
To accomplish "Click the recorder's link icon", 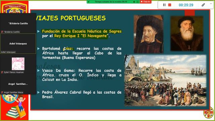I will point(203,5).
